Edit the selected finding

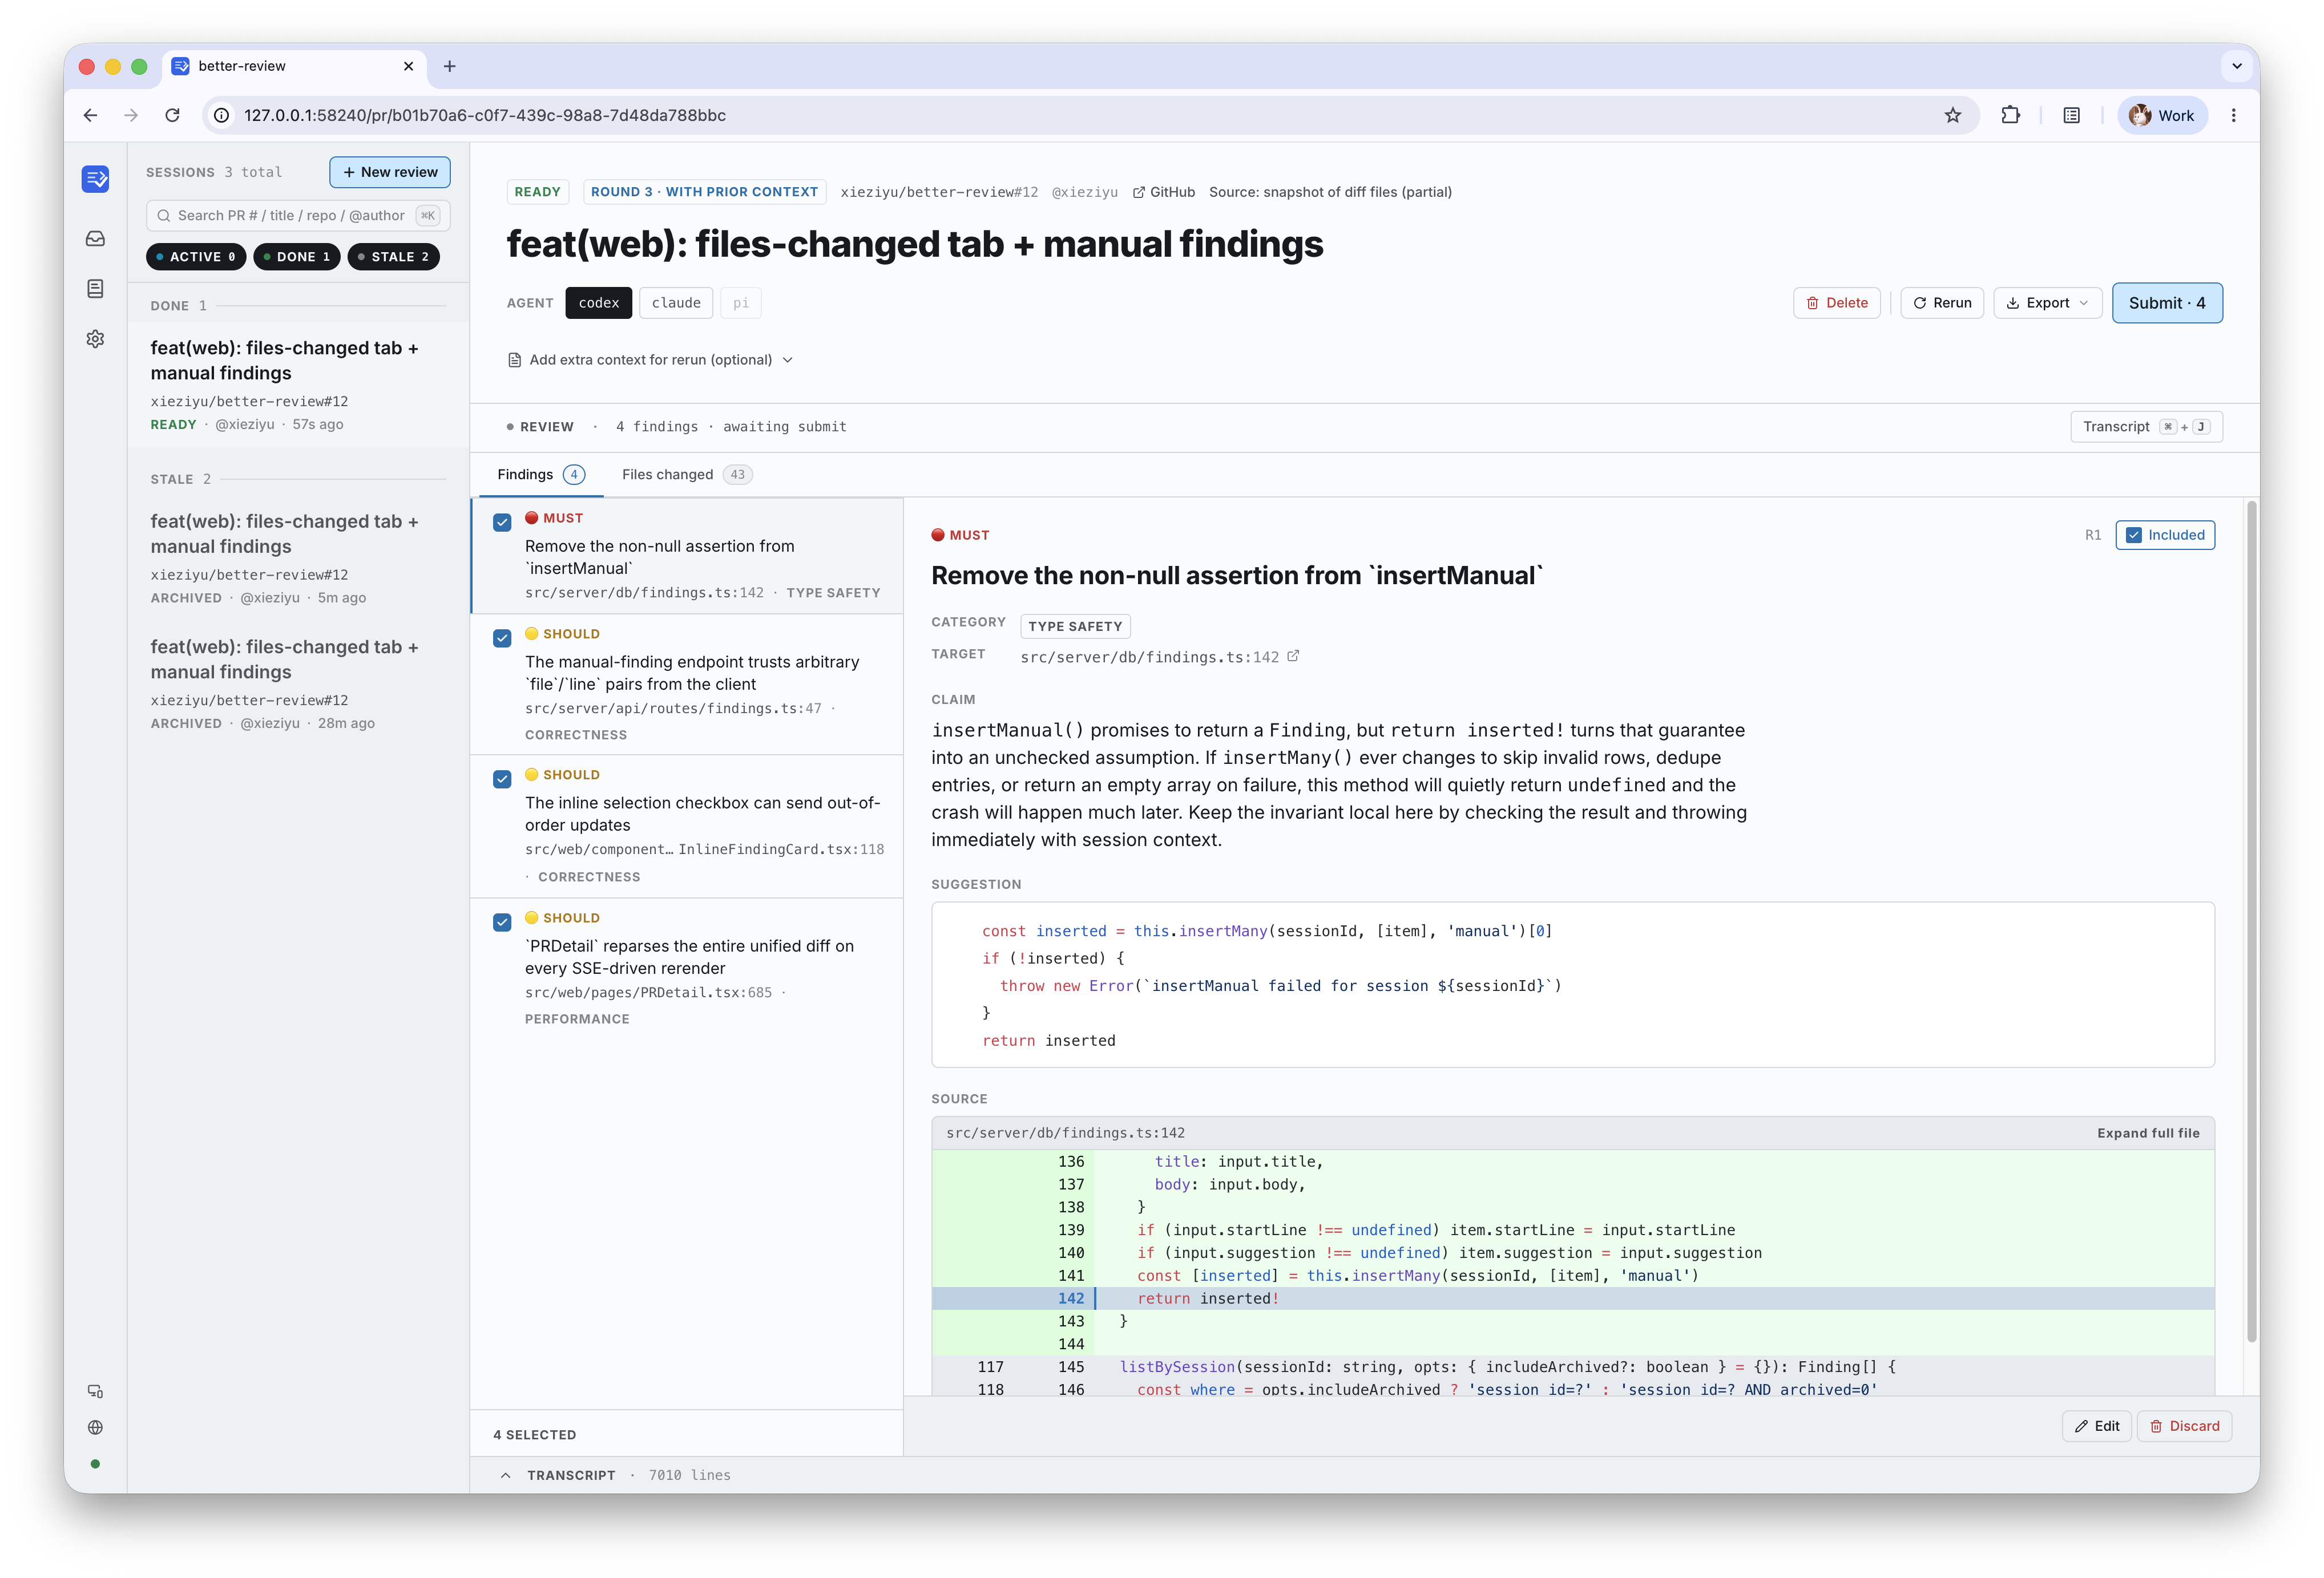(2097, 1426)
